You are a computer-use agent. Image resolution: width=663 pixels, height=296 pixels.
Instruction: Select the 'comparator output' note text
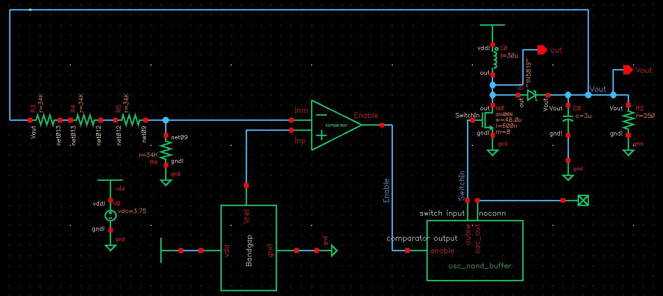[x=422, y=238]
